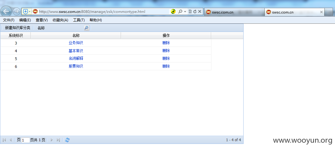Click the last page pagination icon
This screenshot has width=335, height=149.
[58, 140]
